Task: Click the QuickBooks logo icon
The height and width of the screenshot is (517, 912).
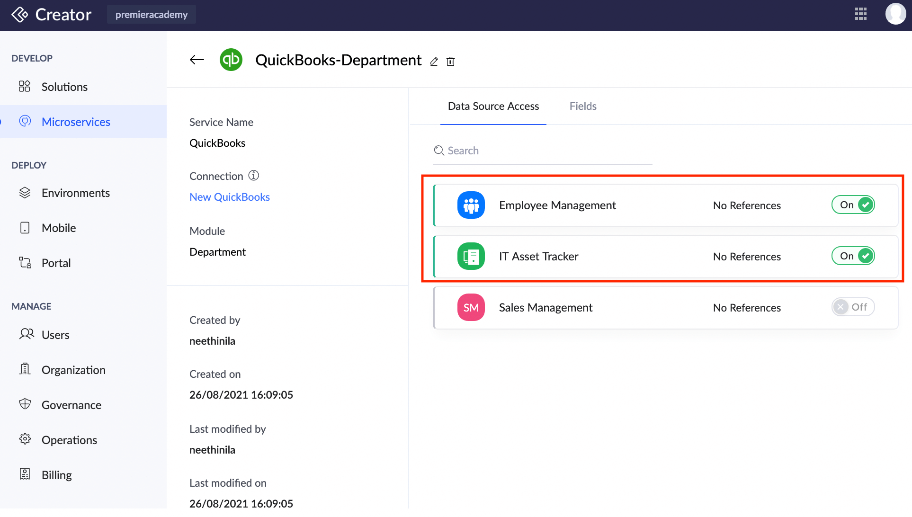Action: [231, 60]
